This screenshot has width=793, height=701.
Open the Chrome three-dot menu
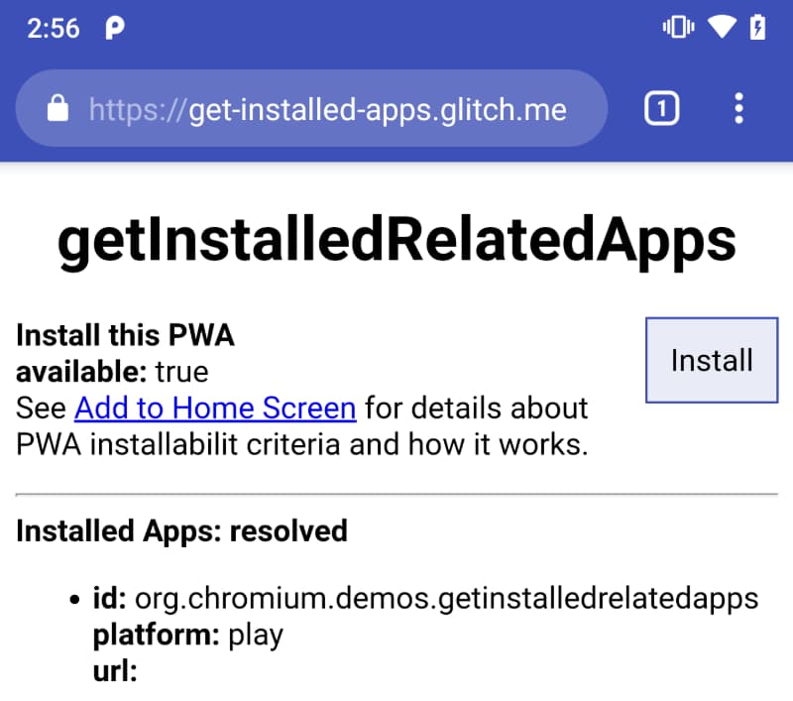click(x=739, y=109)
